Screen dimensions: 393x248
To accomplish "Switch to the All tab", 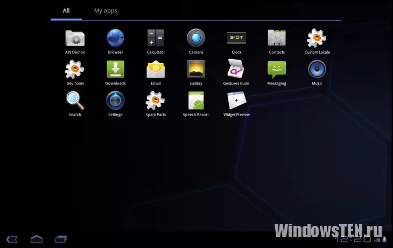I will click(x=66, y=11).
